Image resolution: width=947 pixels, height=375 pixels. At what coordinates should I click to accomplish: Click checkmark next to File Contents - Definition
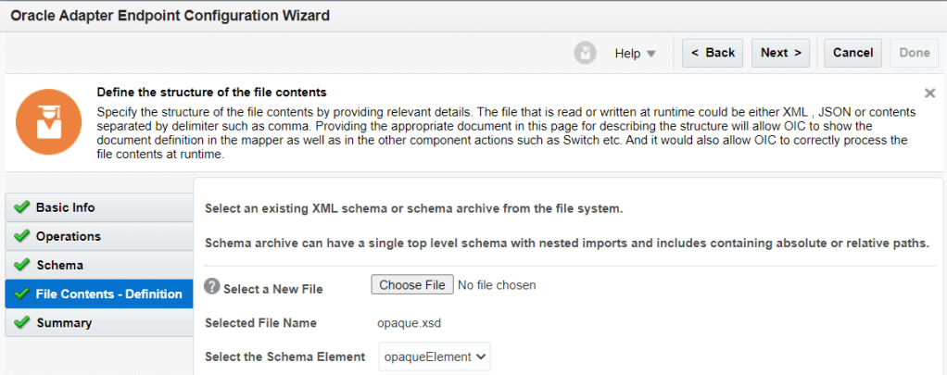(21, 294)
